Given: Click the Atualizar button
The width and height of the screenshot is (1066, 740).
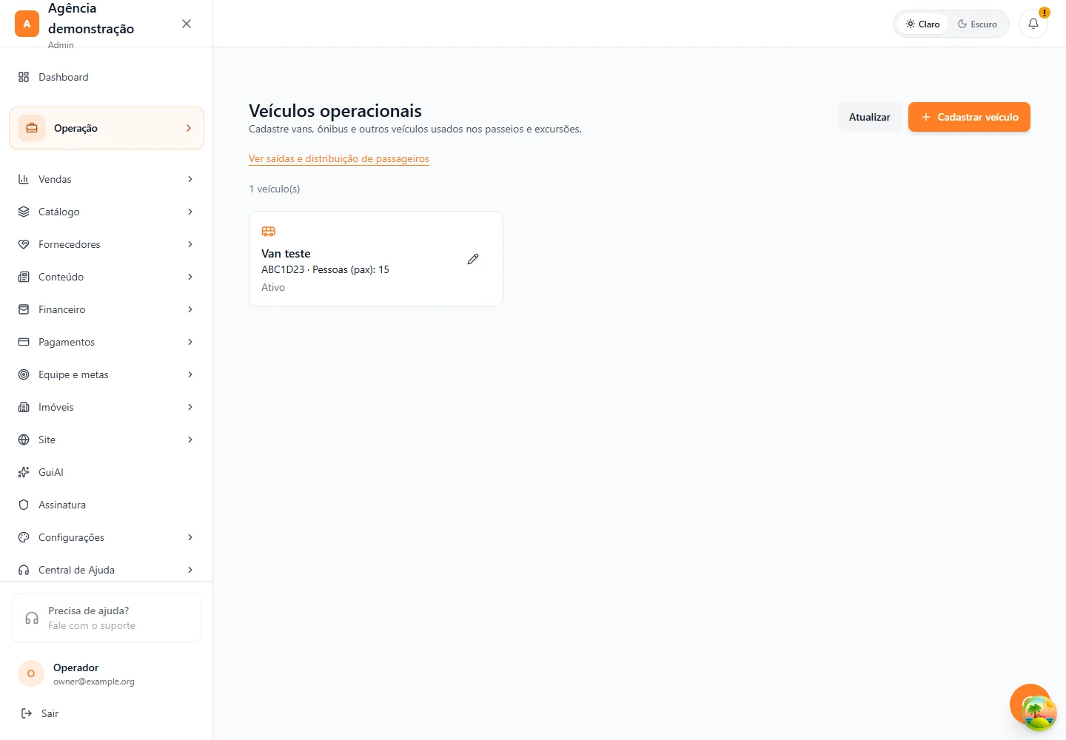Looking at the screenshot, I should (x=870, y=117).
